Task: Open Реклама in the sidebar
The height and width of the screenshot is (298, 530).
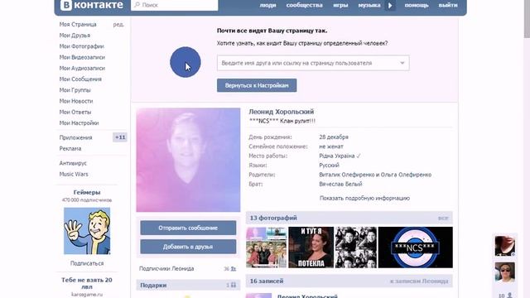Action: (x=70, y=148)
